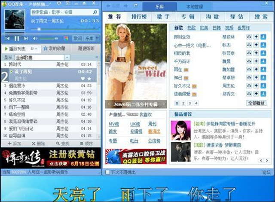Refresh the music library browser

[136, 6]
